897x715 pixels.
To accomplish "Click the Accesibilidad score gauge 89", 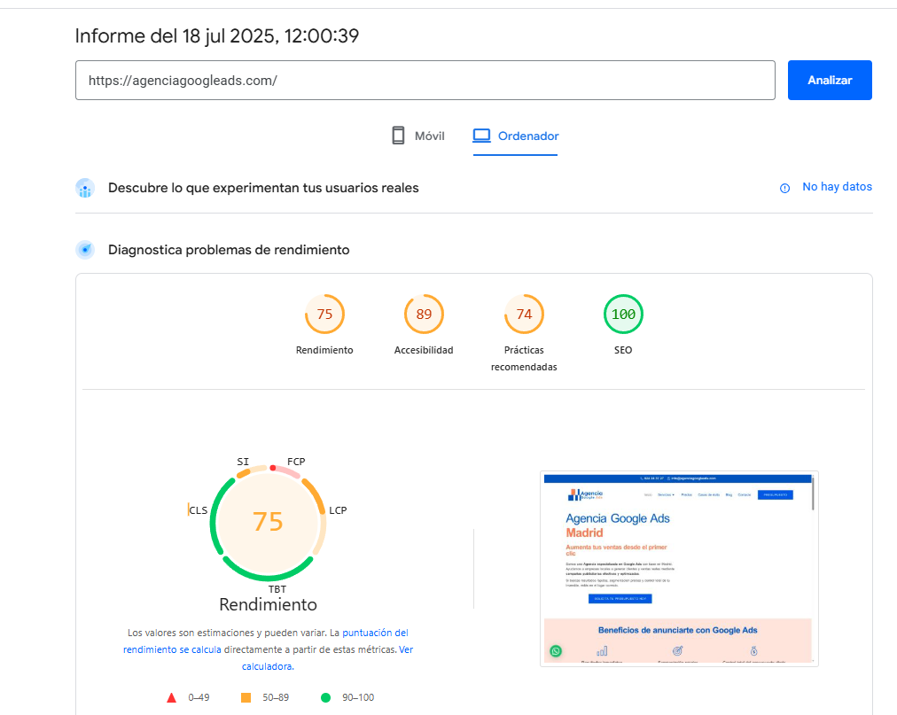I will [x=424, y=315].
